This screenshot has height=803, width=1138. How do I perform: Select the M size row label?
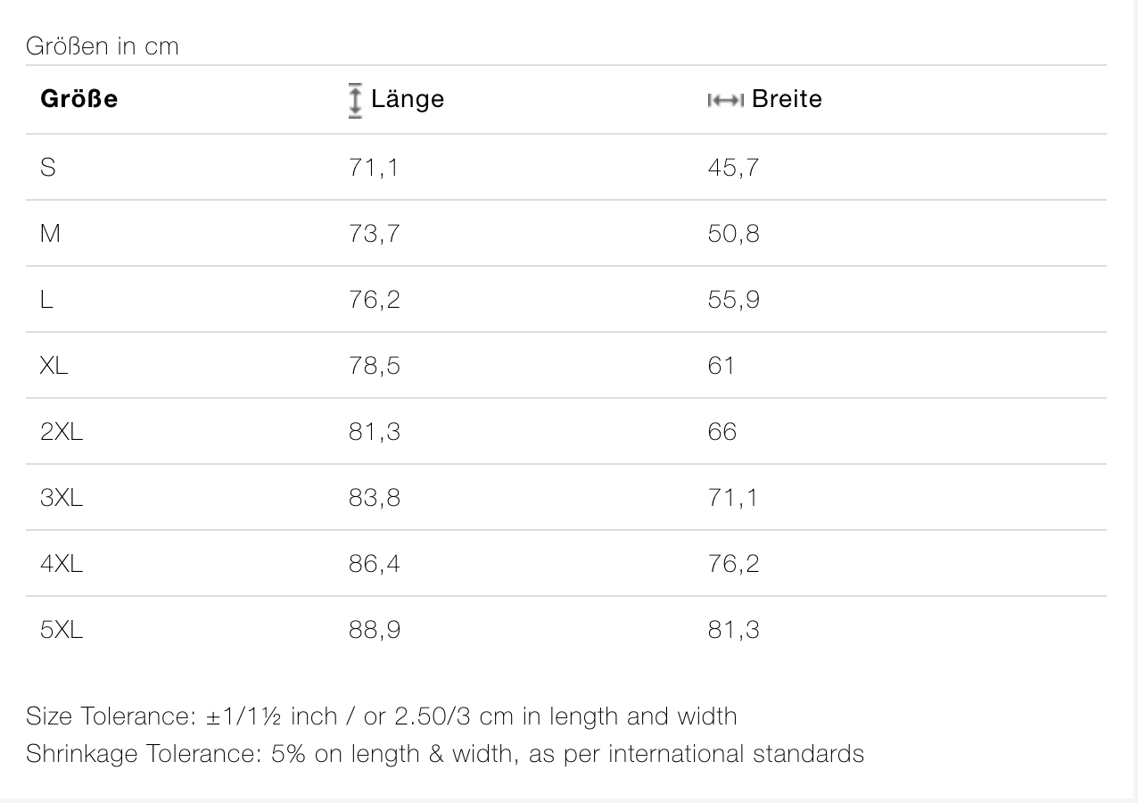pyautogui.click(x=50, y=233)
